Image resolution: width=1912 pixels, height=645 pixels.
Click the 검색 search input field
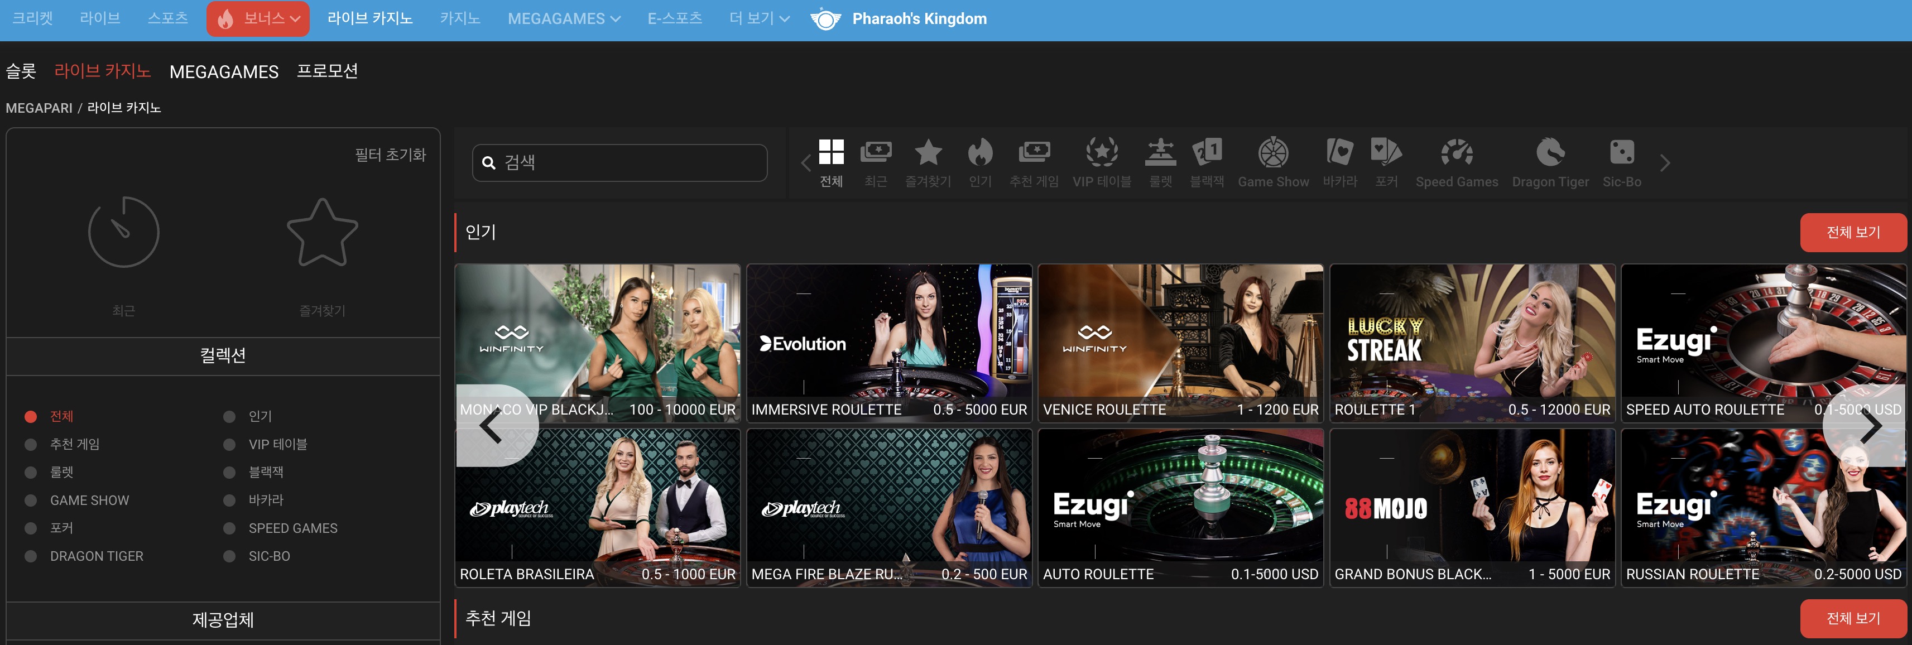620,162
